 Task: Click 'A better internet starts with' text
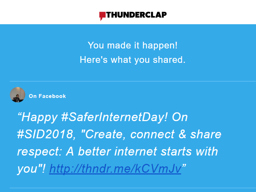click(142, 151)
